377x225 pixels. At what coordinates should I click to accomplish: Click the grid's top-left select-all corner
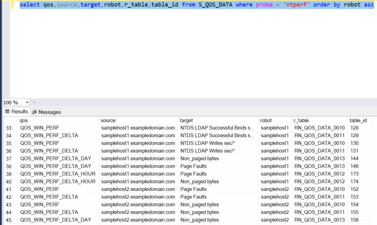pyautogui.click(x=9, y=120)
